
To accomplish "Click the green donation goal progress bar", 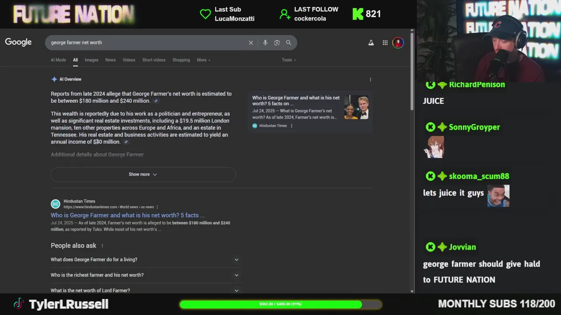I will pos(280,304).
